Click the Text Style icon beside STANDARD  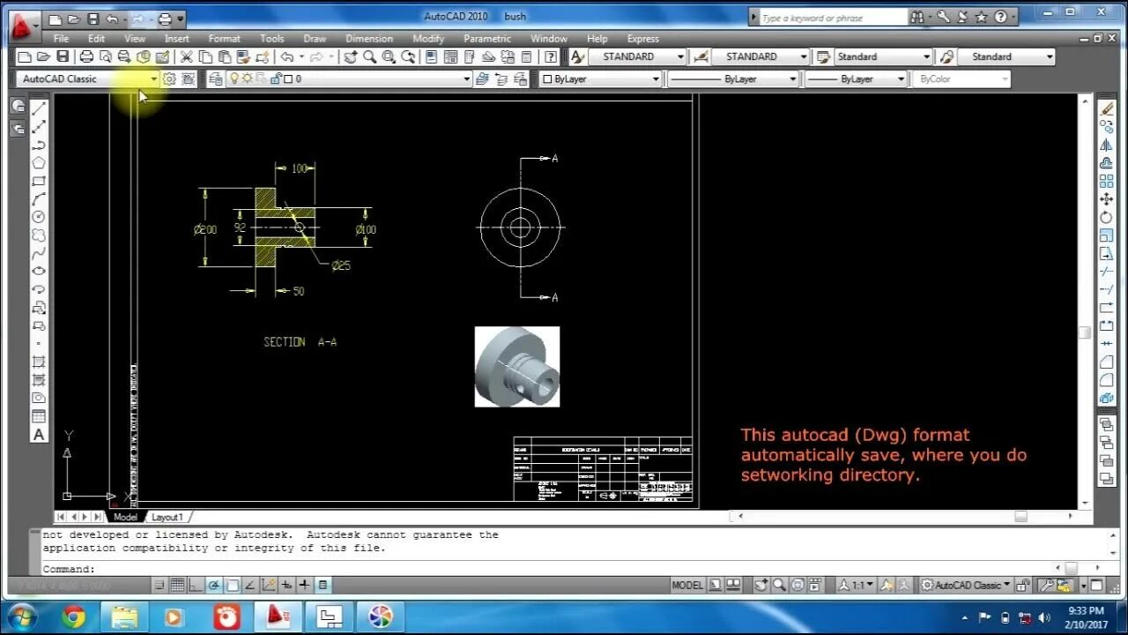coord(577,56)
